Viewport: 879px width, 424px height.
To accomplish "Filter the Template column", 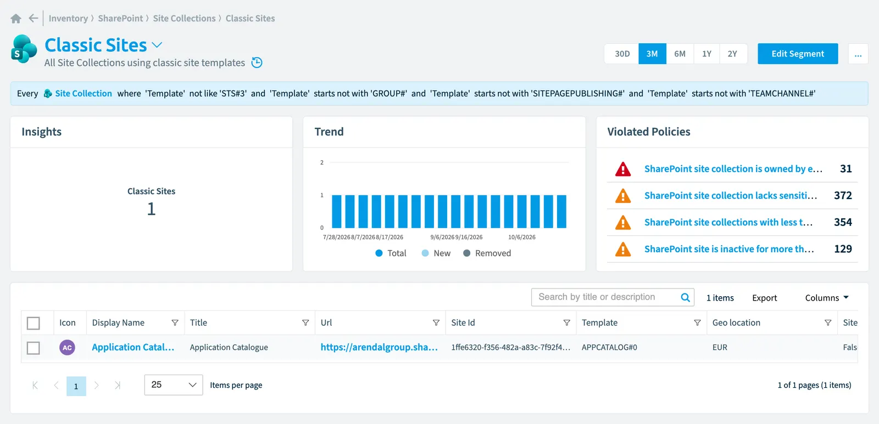I will pyautogui.click(x=697, y=323).
